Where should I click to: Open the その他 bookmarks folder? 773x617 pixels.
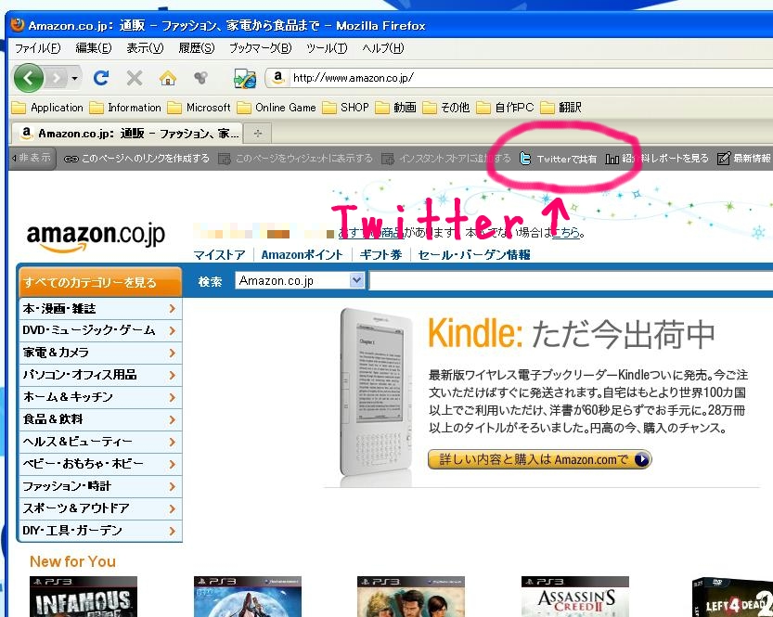point(446,108)
